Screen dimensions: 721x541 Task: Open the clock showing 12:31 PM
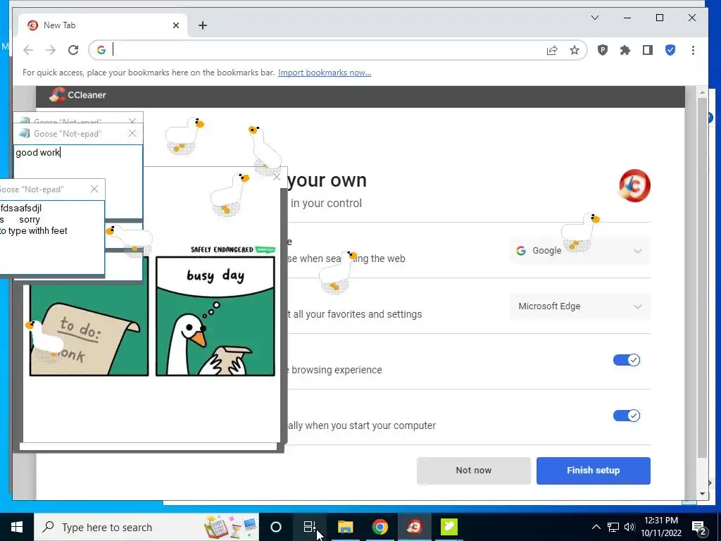point(661,527)
